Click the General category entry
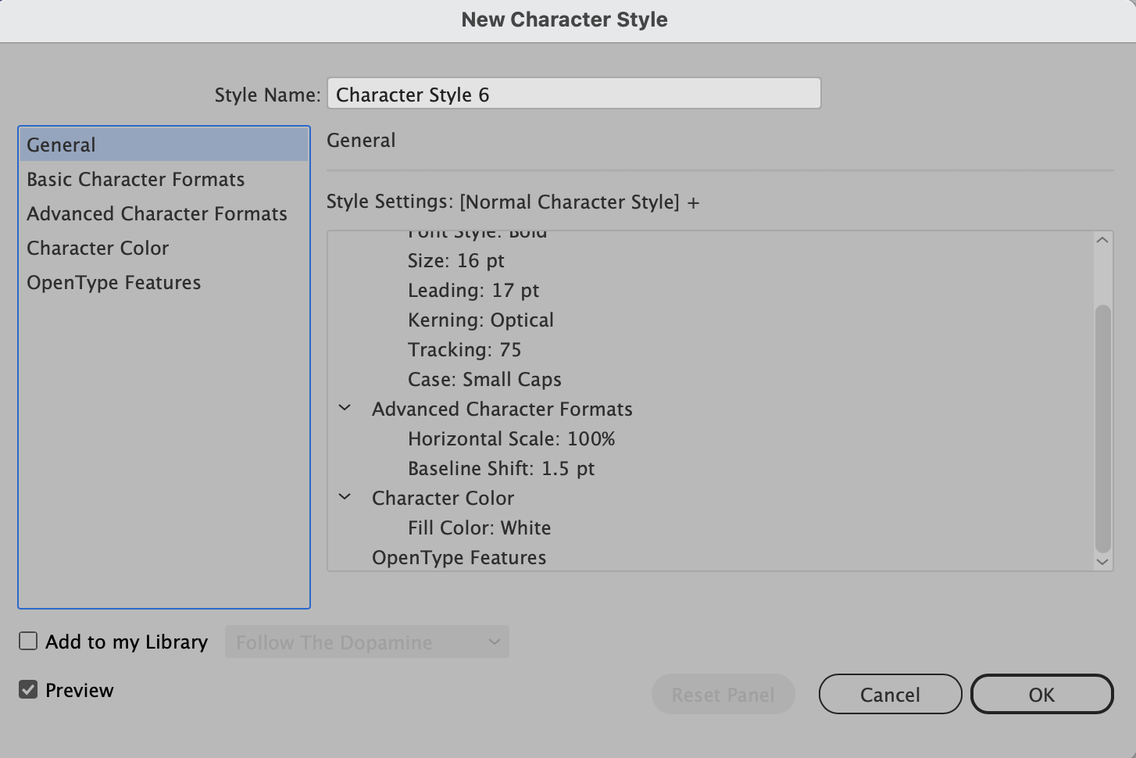This screenshot has height=758, width=1136. point(61,144)
